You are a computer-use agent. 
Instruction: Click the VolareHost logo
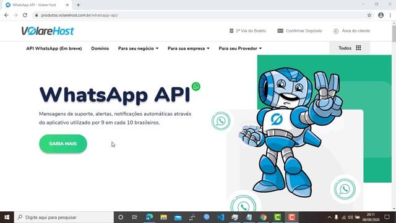pyautogui.click(x=48, y=31)
